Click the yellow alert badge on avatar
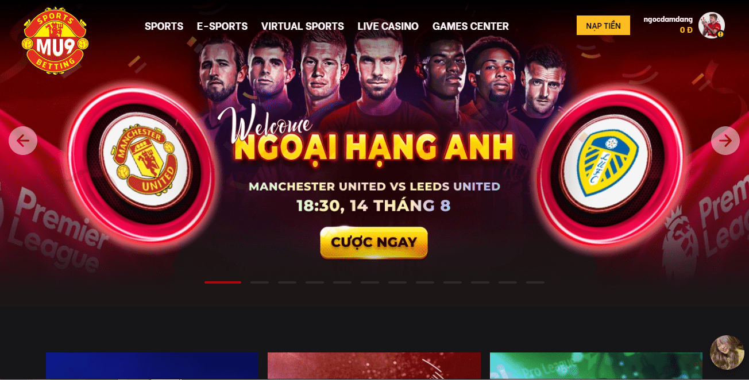Screen dimensions: 749x380 coord(720,34)
